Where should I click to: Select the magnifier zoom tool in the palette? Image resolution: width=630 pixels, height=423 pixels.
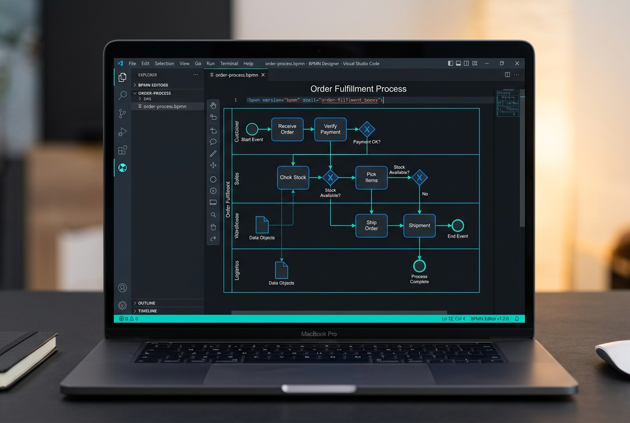(213, 215)
